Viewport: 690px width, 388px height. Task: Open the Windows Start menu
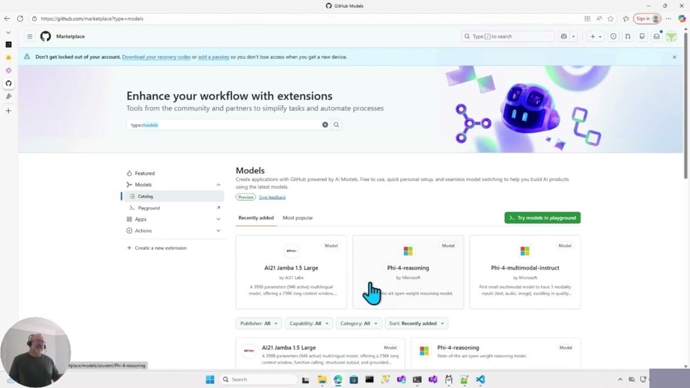[210, 379]
